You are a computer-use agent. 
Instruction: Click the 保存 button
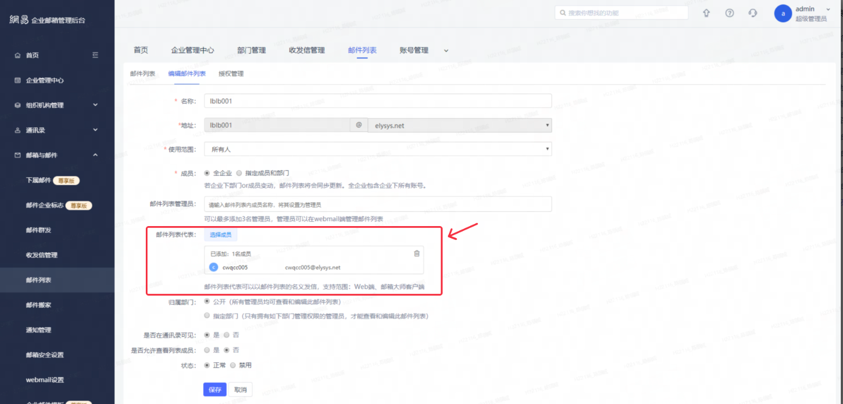pos(214,390)
